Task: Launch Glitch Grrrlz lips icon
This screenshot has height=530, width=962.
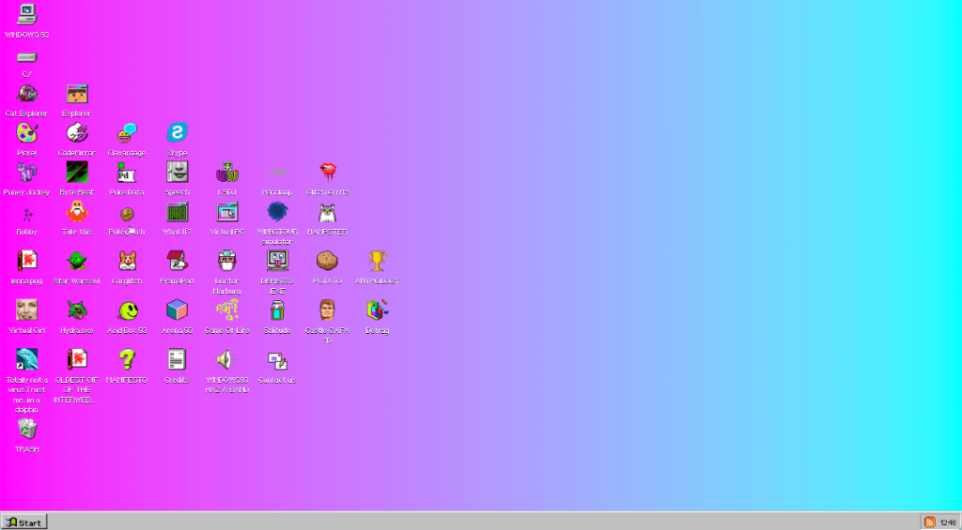Action: coord(328,173)
